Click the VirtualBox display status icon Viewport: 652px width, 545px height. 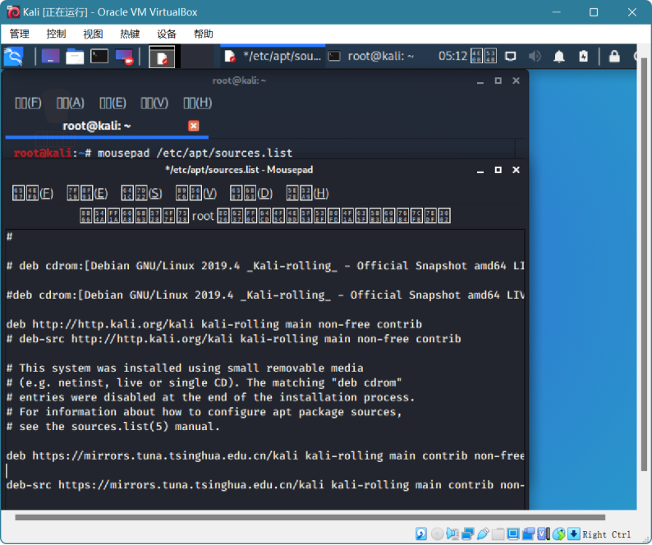coord(513,534)
